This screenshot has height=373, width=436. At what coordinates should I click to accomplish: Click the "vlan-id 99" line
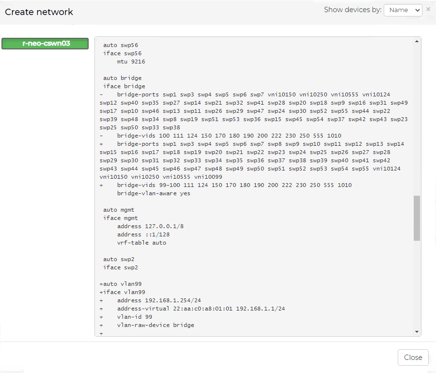click(134, 317)
